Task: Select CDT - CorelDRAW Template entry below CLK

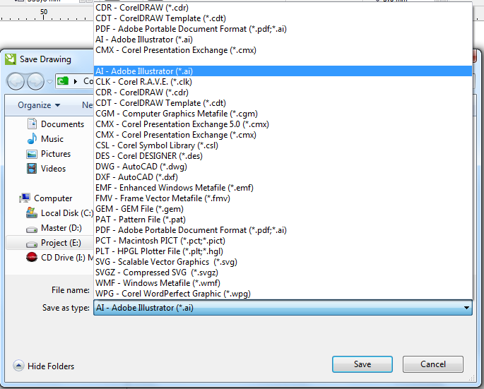Action: (283, 103)
